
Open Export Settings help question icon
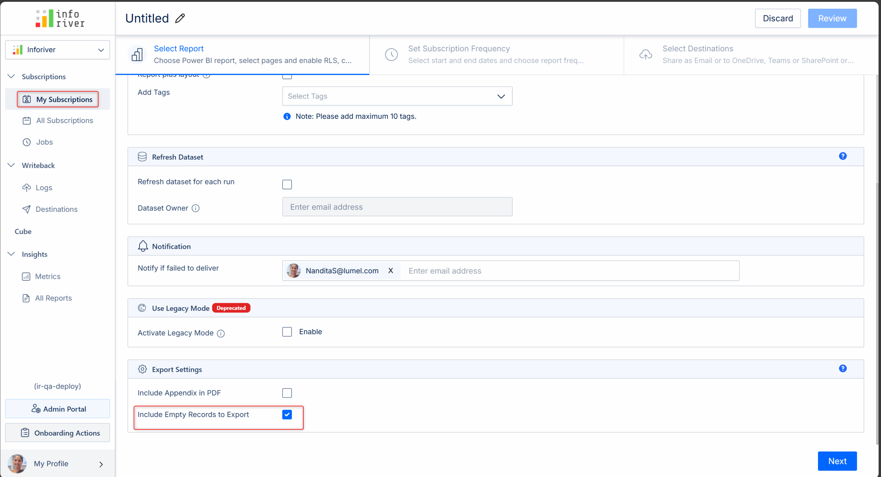842,369
